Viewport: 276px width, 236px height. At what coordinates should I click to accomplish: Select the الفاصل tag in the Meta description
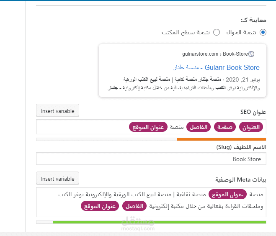click(x=134, y=206)
